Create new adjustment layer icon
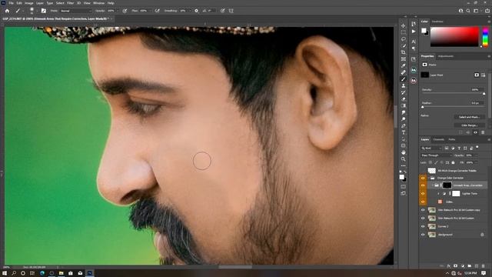The image size is (492, 277). coord(463,266)
